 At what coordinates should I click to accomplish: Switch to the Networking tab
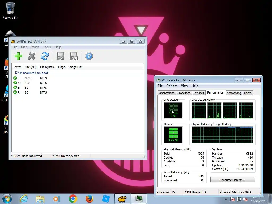point(234,93)
